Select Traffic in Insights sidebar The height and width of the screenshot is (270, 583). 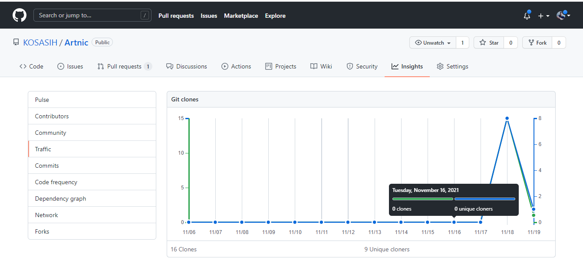(x=92, y=149)
